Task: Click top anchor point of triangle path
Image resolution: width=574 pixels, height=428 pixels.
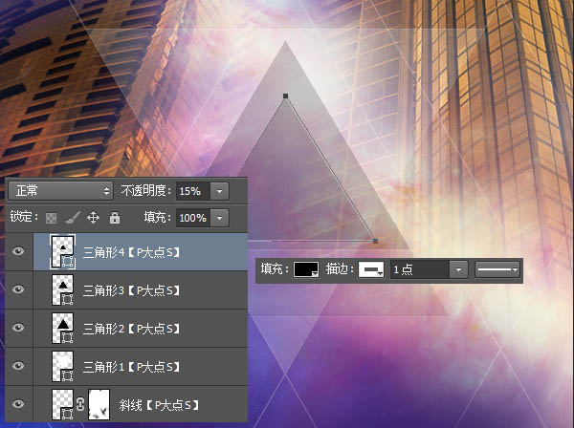Action: tap(285, 96)
